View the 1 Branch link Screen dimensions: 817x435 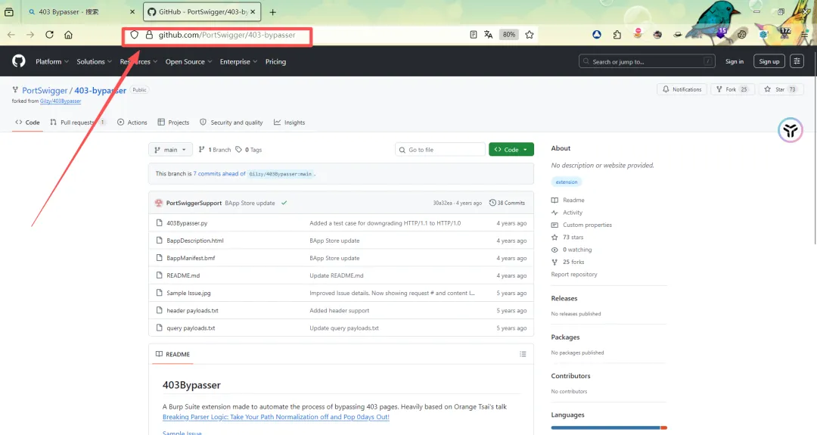215,150
